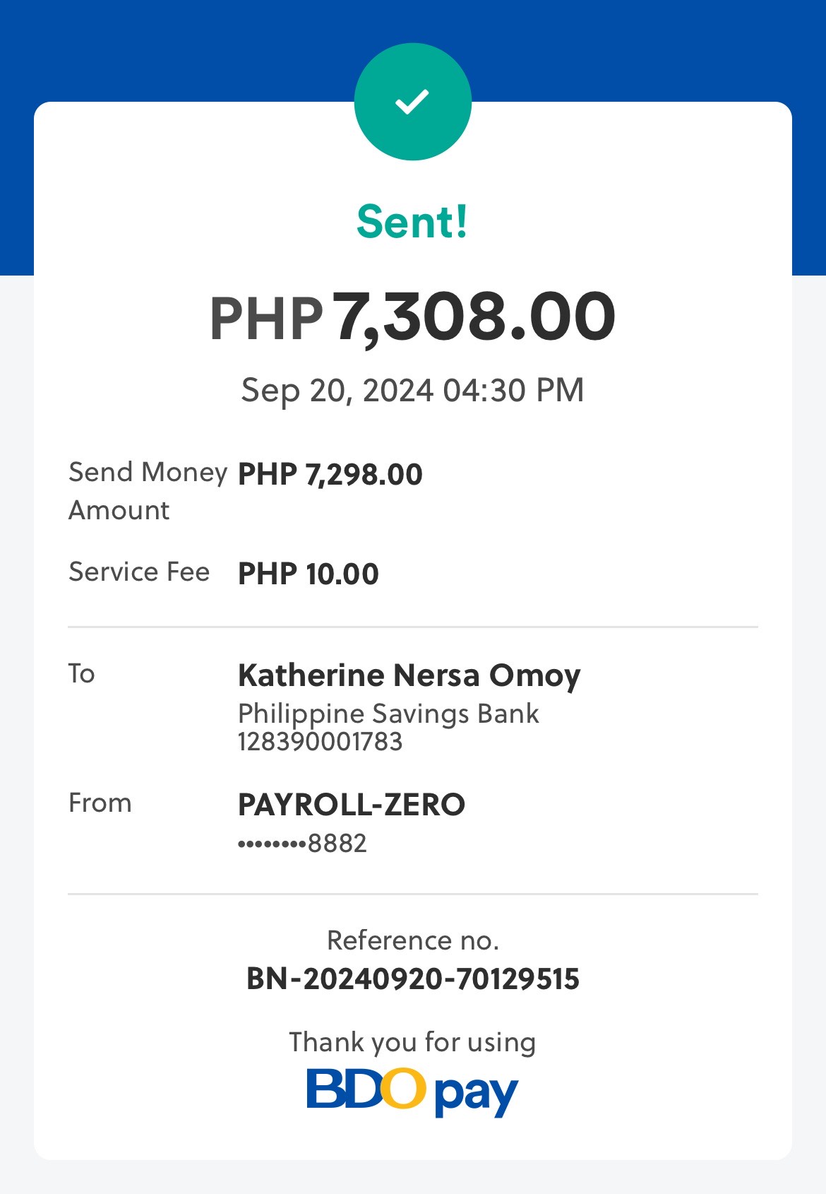Select the PAYROLL-ZERO source account name
Screen dimensions: 826x1194
tap(351, 805)
